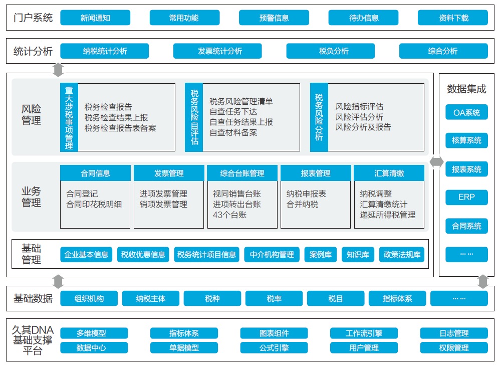This screenshot has height=365, width=502.
Task: Click the double arrow above 基础数据 label
Action: [x=59, y=281]
